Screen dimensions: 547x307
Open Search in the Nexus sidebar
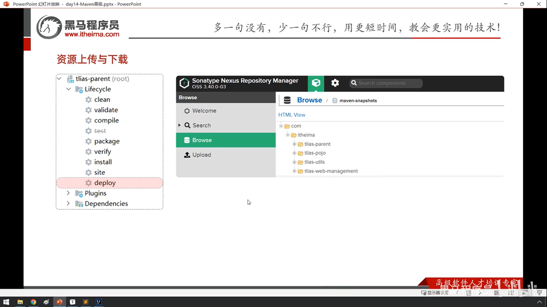pos(226,125)
